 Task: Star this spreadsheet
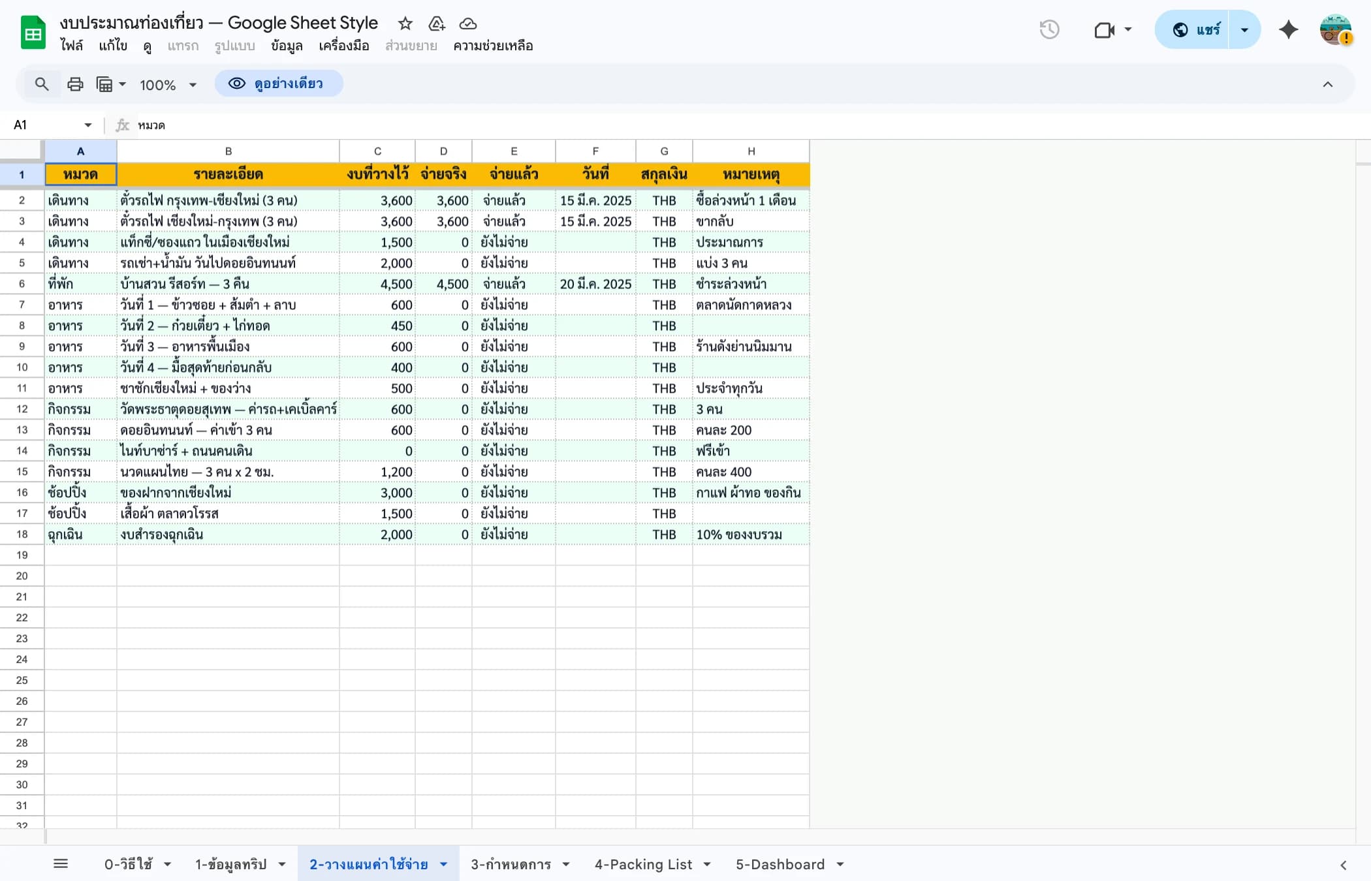(405, 23)
